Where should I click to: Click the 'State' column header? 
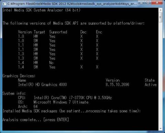[150, 80]
